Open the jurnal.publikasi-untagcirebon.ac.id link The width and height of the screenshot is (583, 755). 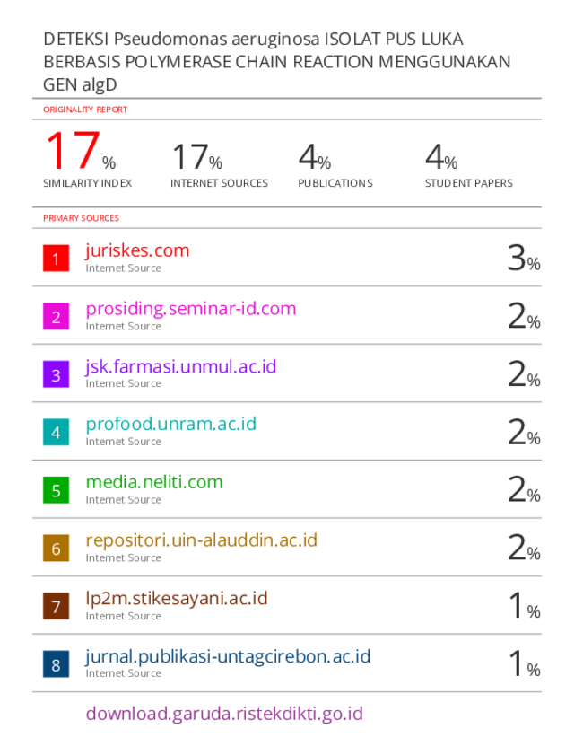click(228, 656)
